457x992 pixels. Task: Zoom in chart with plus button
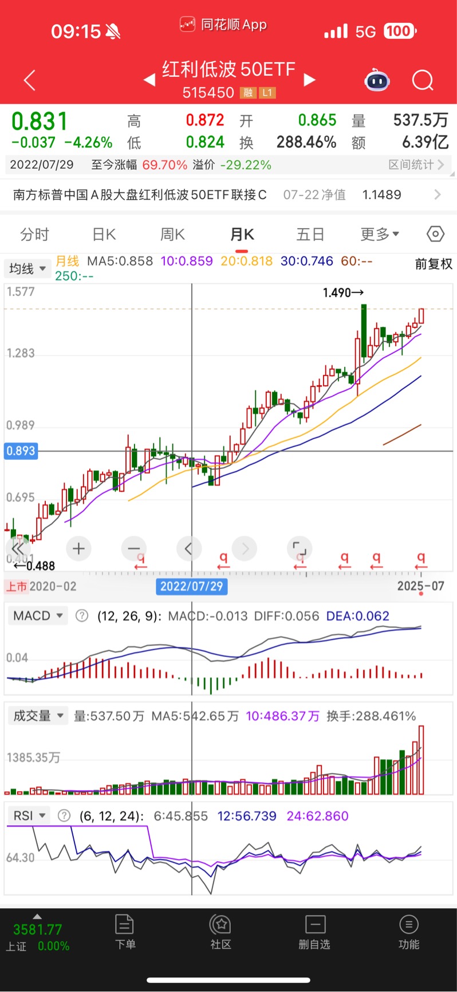click(x=79, y=549)
